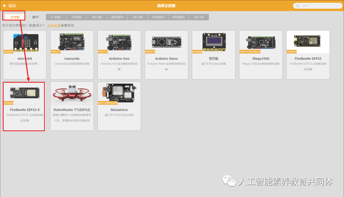Screen dimensions: 344x197
Task: Switch to the 显示器 tab
Action: pyautogui.click(x=138, y=17)
